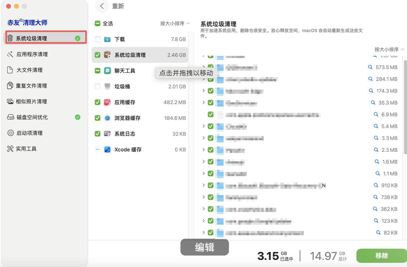The image size is (407, 267).
Task: Select the 浏览器缓存 Safari compass icon
Action: 107,118
